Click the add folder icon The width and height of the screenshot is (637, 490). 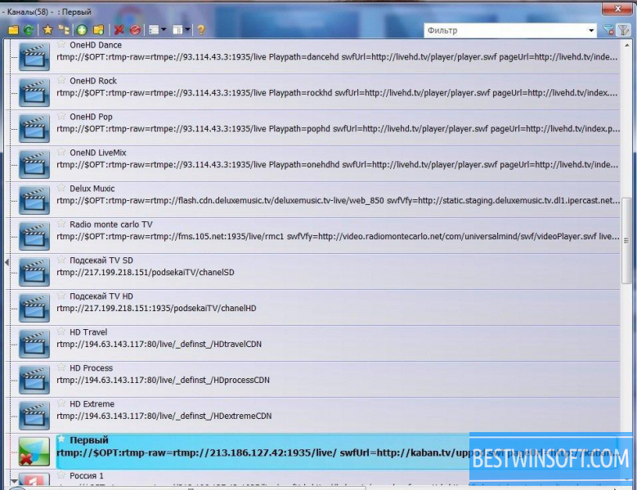click(x=99, y=30)
